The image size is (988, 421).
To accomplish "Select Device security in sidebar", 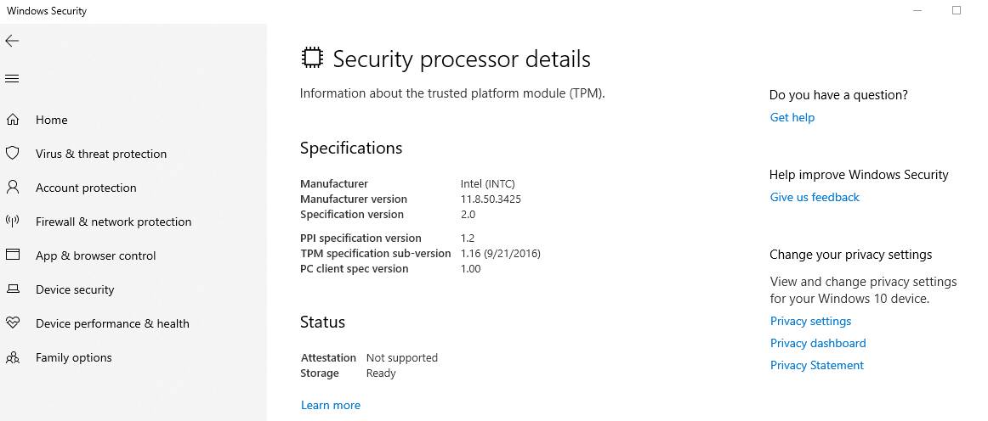I will tap(75, 289).
